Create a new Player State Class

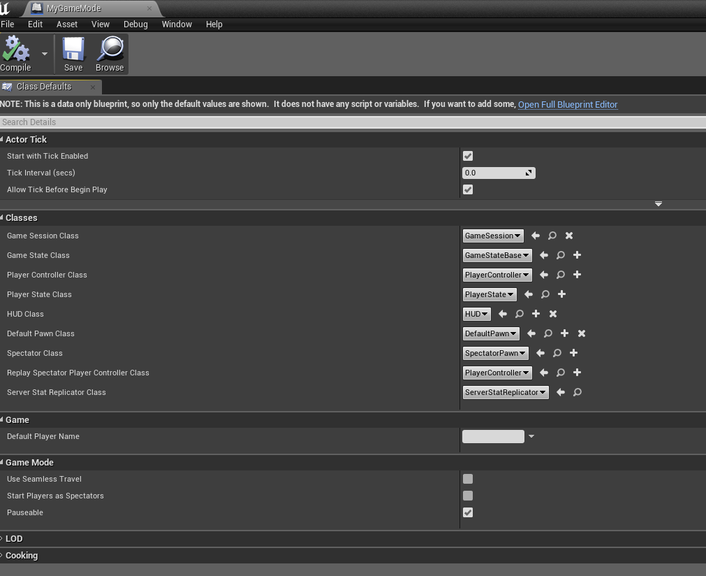click(x=561, y=294)
